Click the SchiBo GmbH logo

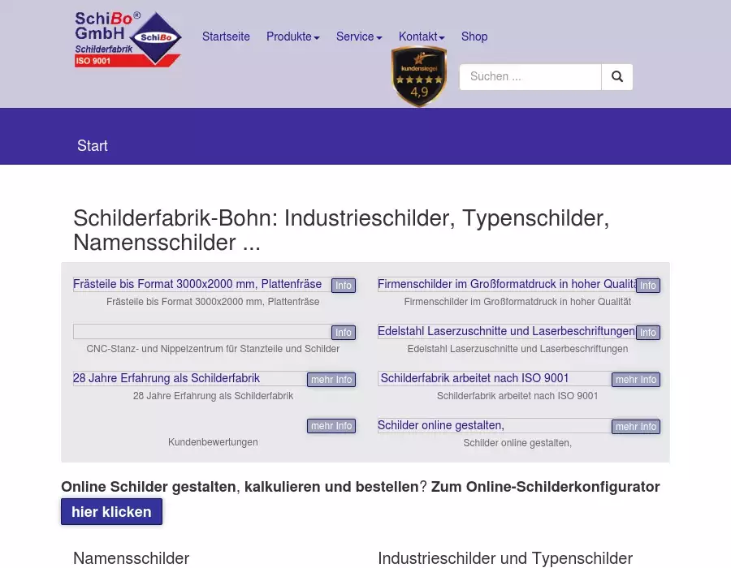pyautogui.click(x=128, y=38)
